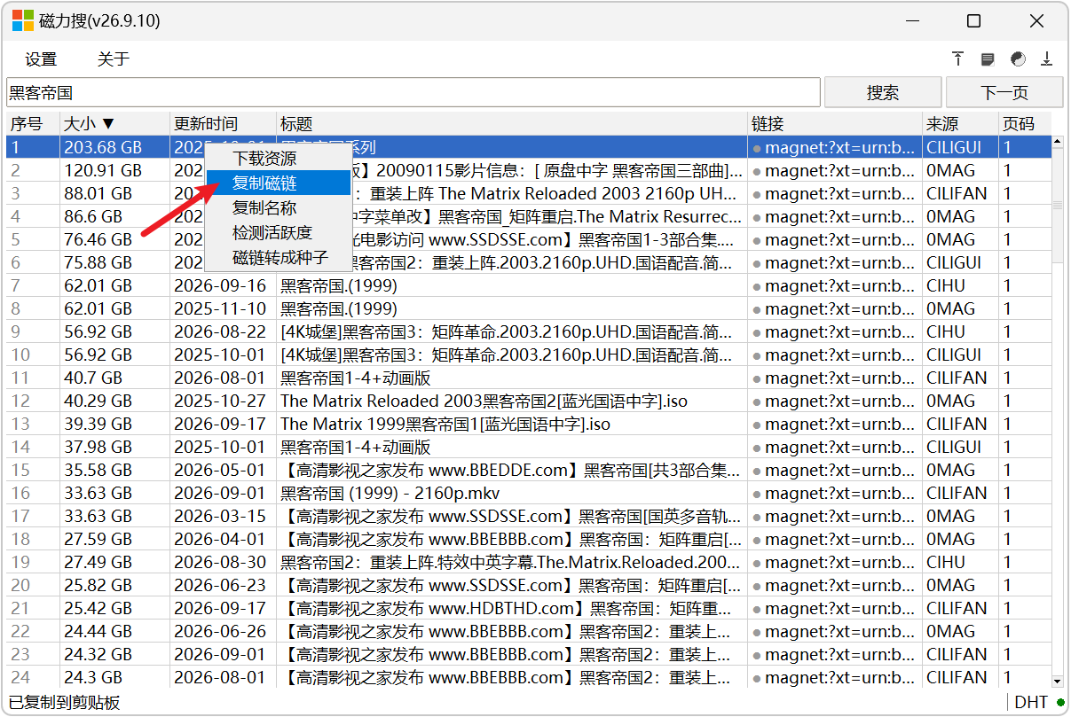Click the 磁力搜(v26.9.10) window title
The image size is (1071, 717).
point(99,21)
